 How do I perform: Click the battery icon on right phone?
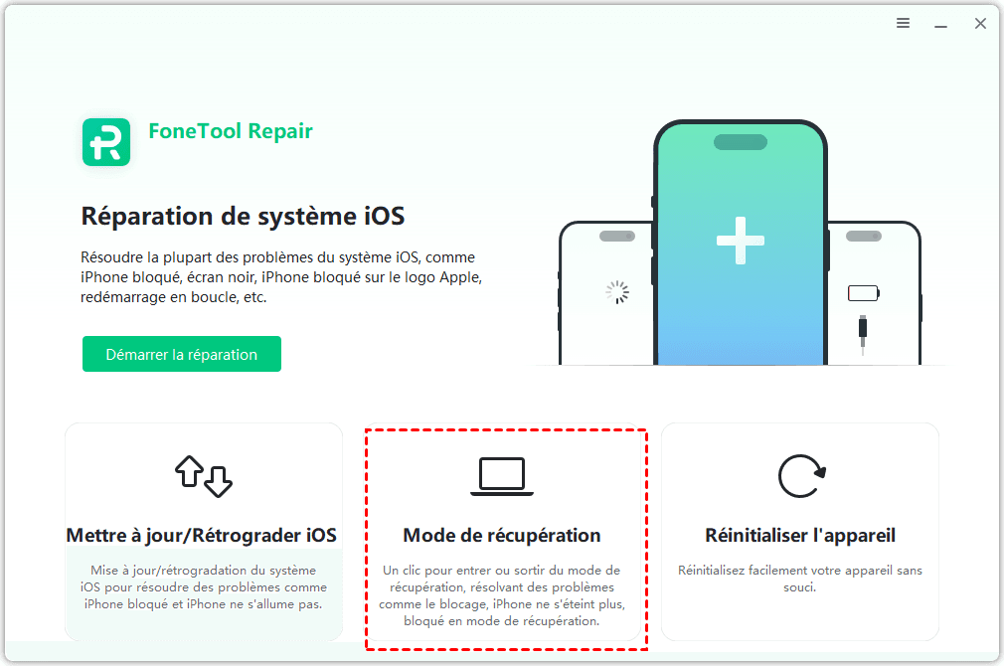864,293
